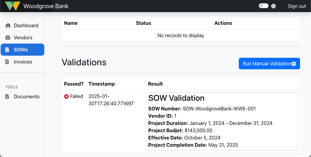Click the No records to display row

[x=181, y=36]
